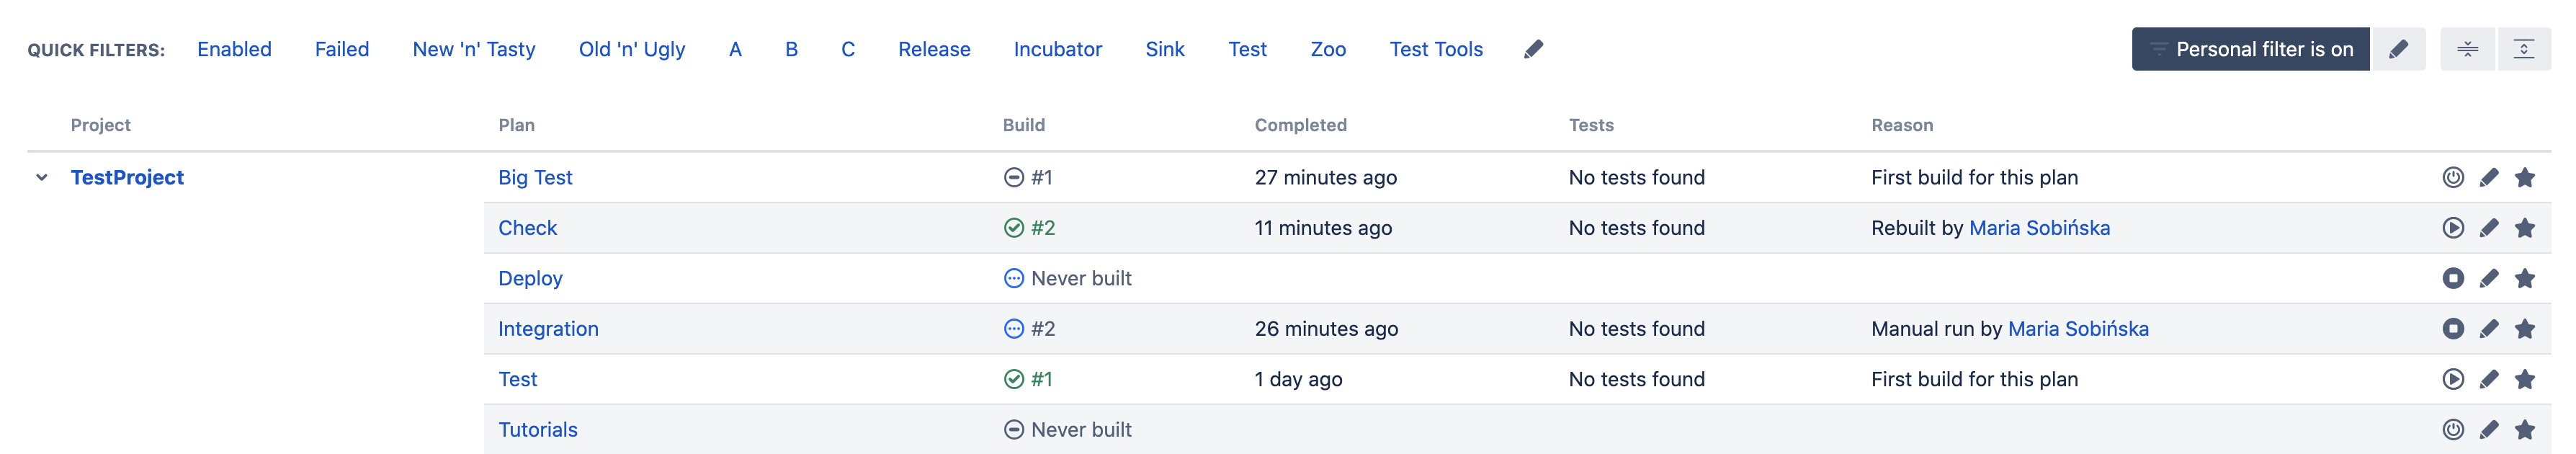Run the Check plan
The image size is (2576, 454).
tap(2452, 227)
